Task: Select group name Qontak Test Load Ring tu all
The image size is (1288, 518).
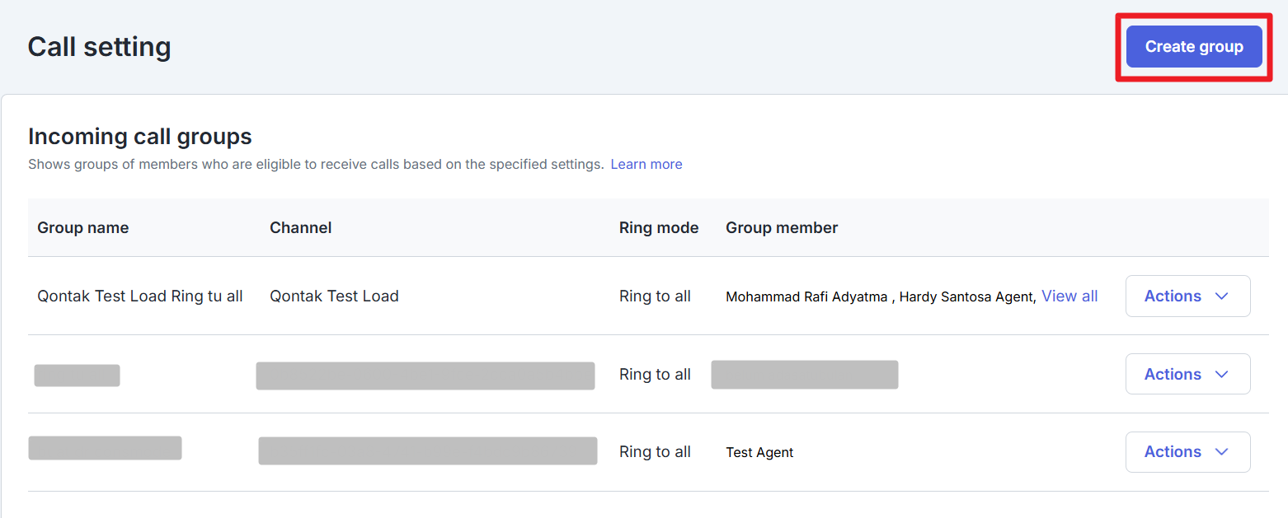Action: pyautogui.click(x=139, y=296)
